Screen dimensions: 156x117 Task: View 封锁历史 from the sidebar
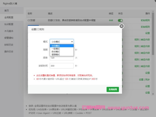(9, 44)
